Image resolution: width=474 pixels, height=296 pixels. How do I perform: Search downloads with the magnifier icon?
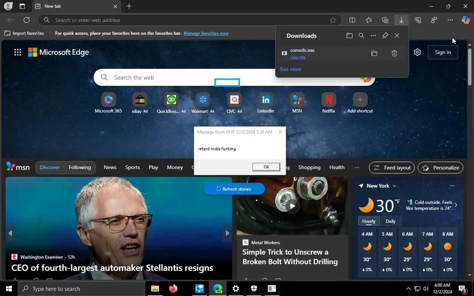361,36
